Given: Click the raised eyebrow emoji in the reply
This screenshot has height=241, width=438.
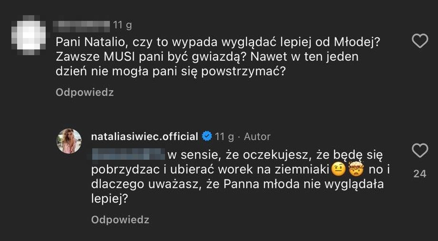Looking at the screenshot, I should point(338,169).
